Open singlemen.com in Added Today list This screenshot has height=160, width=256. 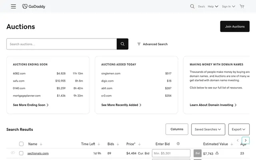pyautogui.click(x=111, y=74)
